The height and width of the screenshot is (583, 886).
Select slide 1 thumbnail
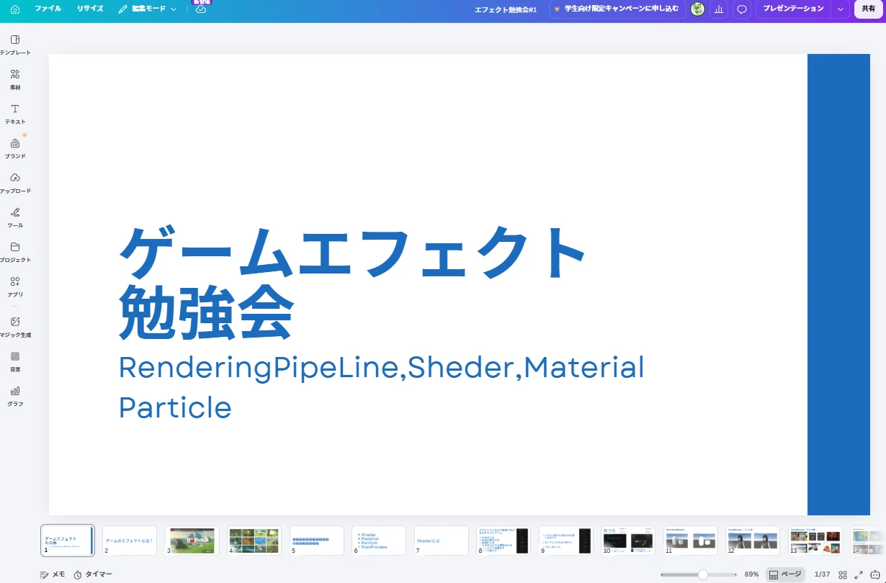click(x=68, y=540)
